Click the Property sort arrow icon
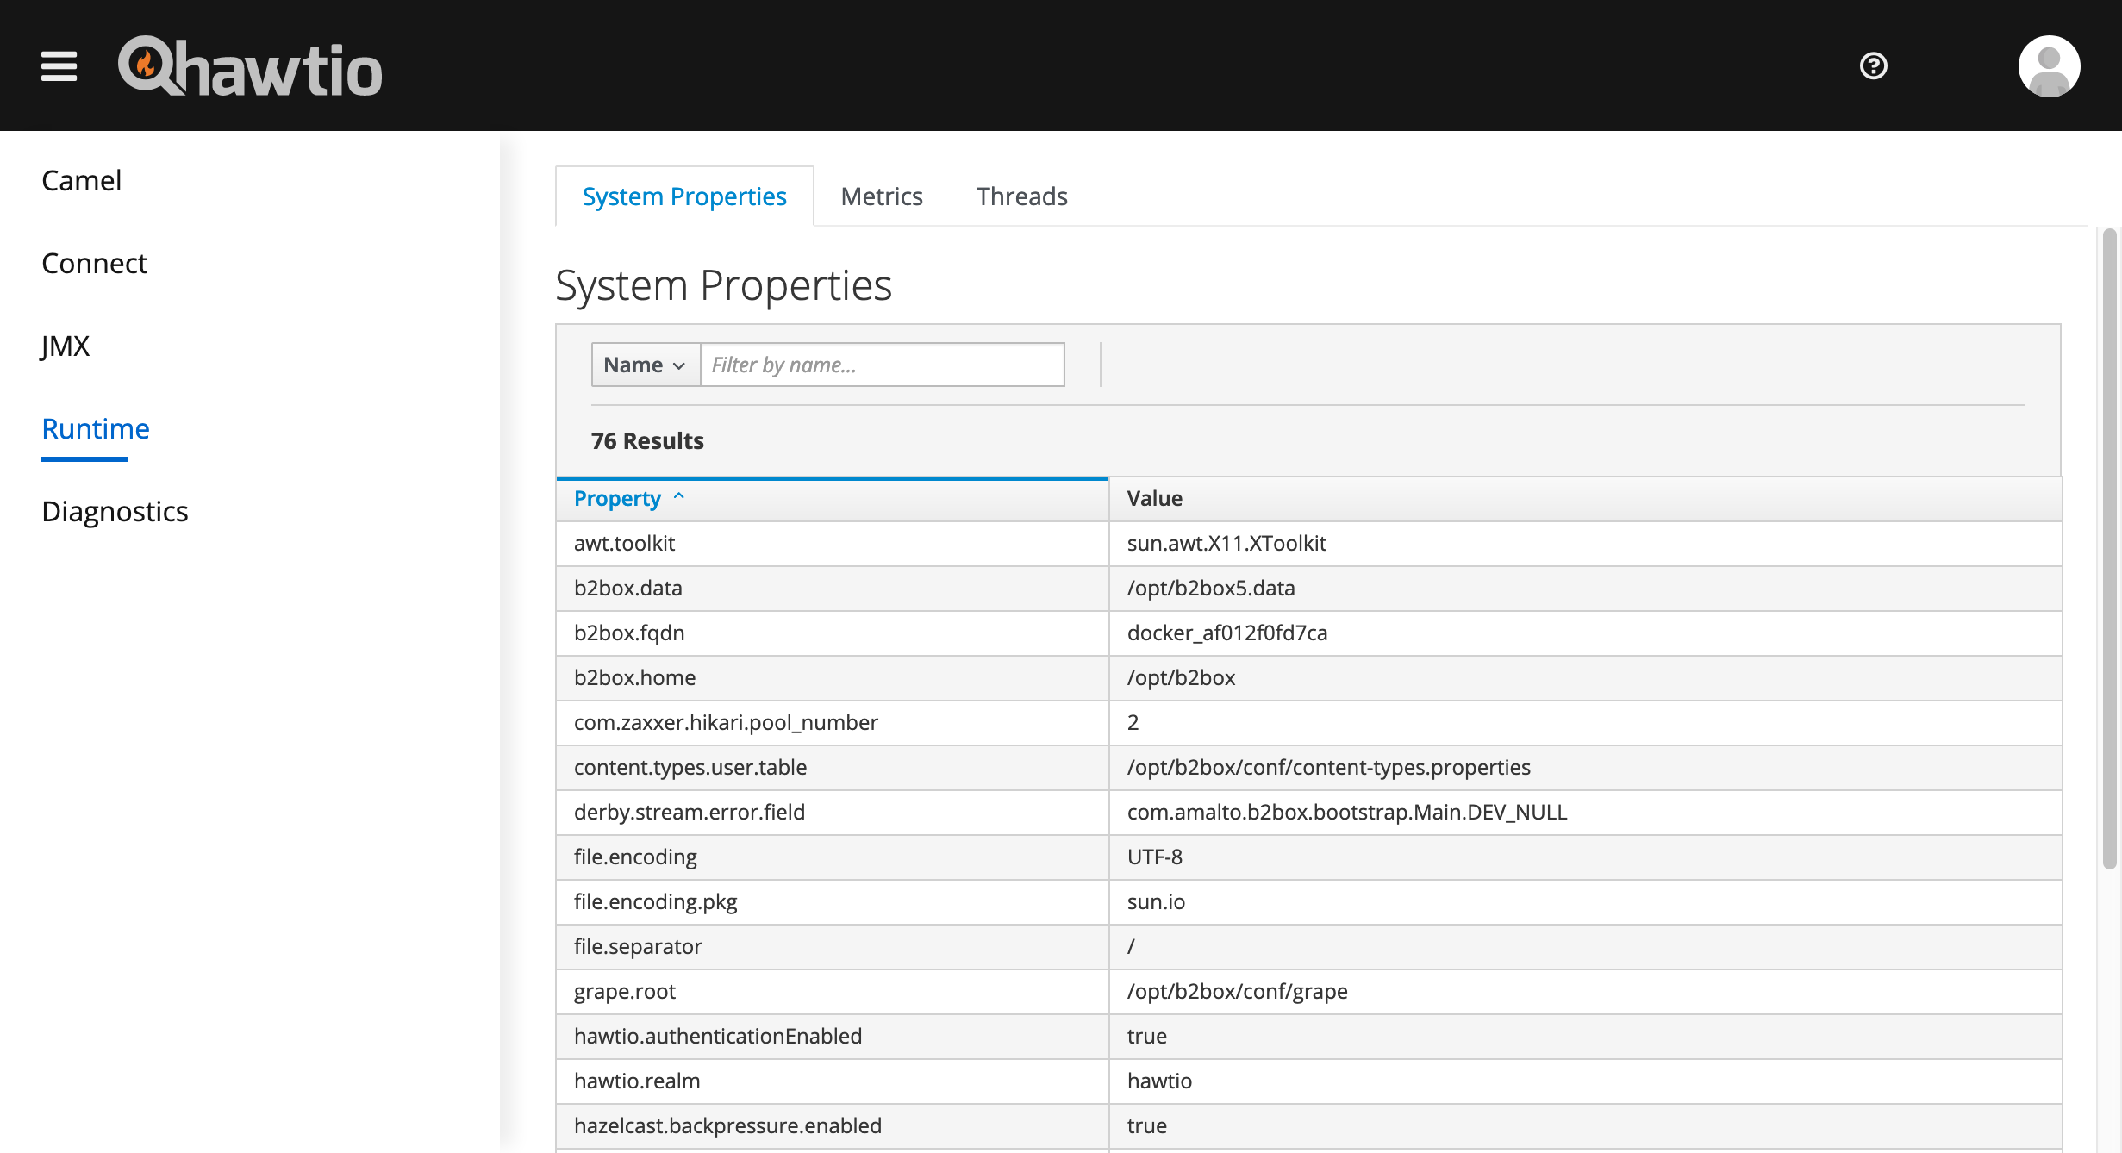2122x1153 pixels. pyautogui.click(x=679, y=496)
